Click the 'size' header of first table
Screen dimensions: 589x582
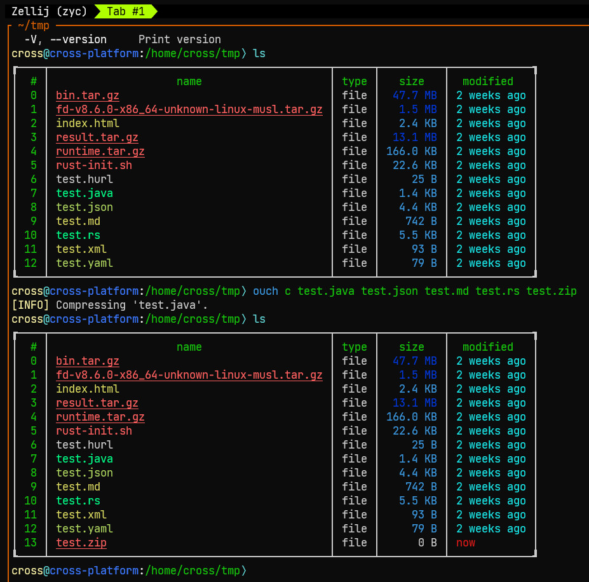[x=412, y=81]
